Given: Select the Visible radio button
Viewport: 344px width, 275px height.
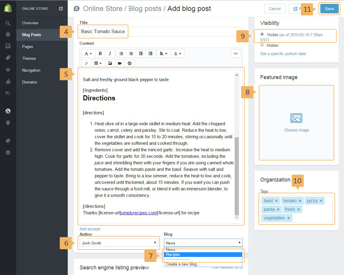Looking at the screenshot, I should point(262,34).
